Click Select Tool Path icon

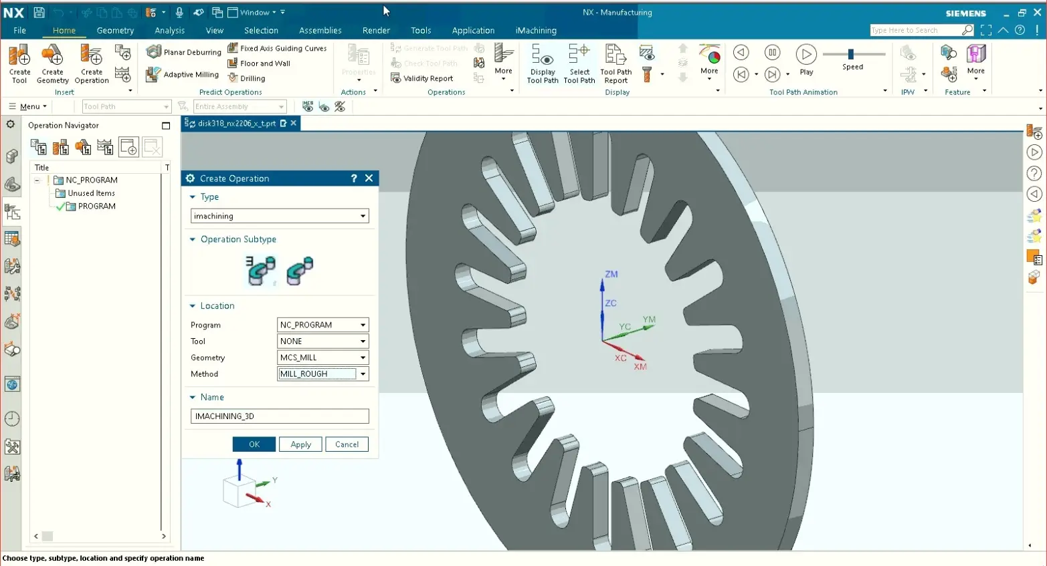(x=579, y=63)
